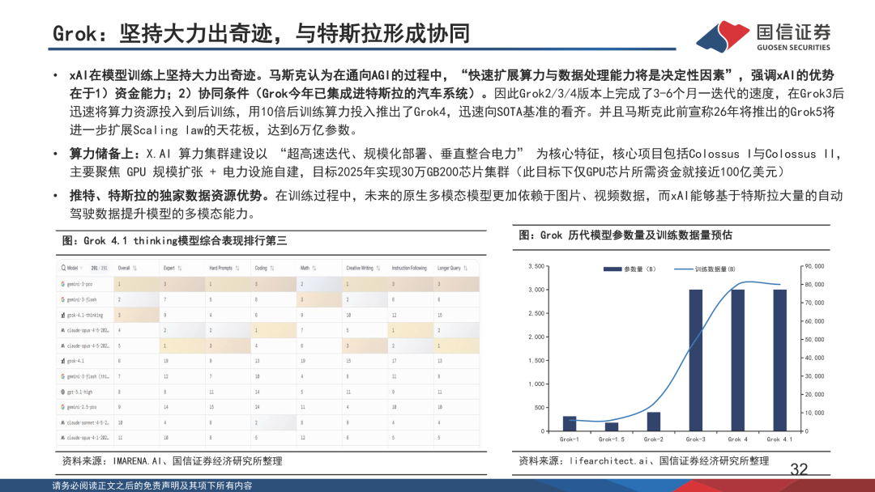Click the Google icon beside gemini-2.5-pro
This screenshot has height=492, width=875.
pos(62,407)
